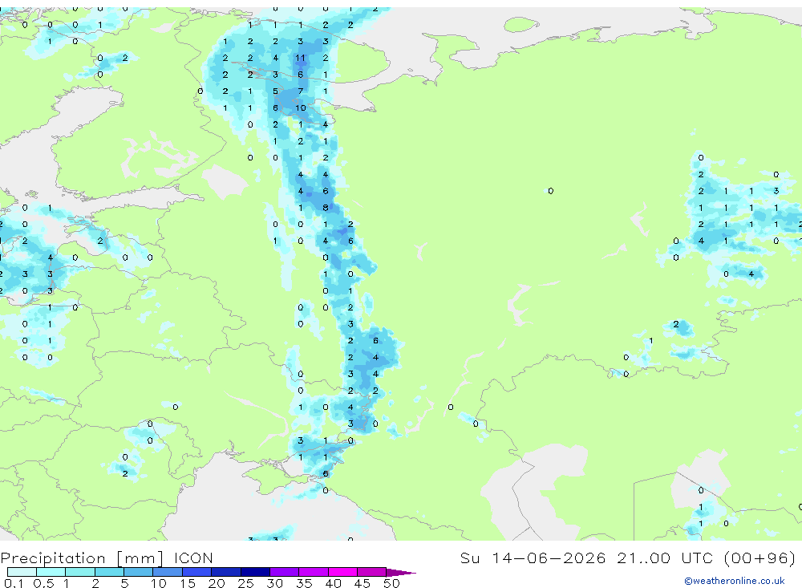The width and height of the screenshot is (802, 588).
Task: Click the legend label '0.5'
Action: click(43, 583)
